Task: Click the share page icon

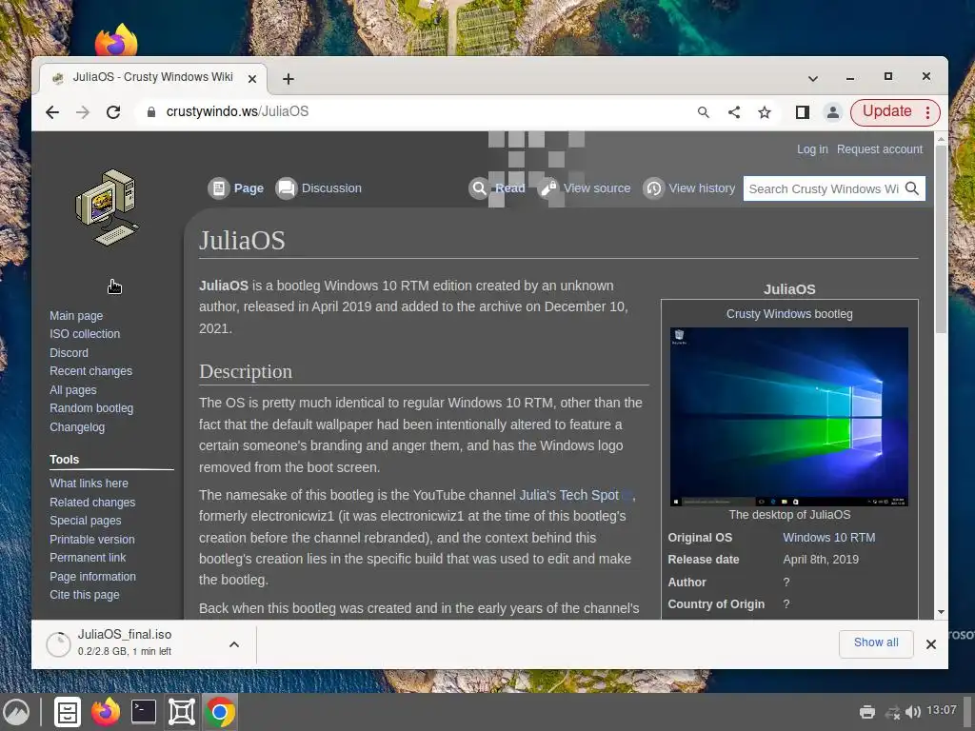Action: coord(734,112)
